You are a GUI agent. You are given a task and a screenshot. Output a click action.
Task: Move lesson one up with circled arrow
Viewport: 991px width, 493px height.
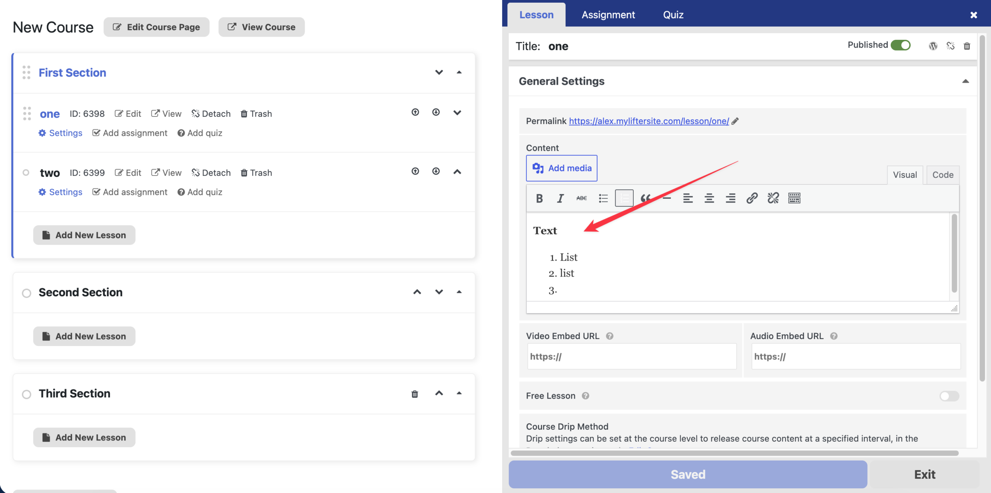point(415,112)
